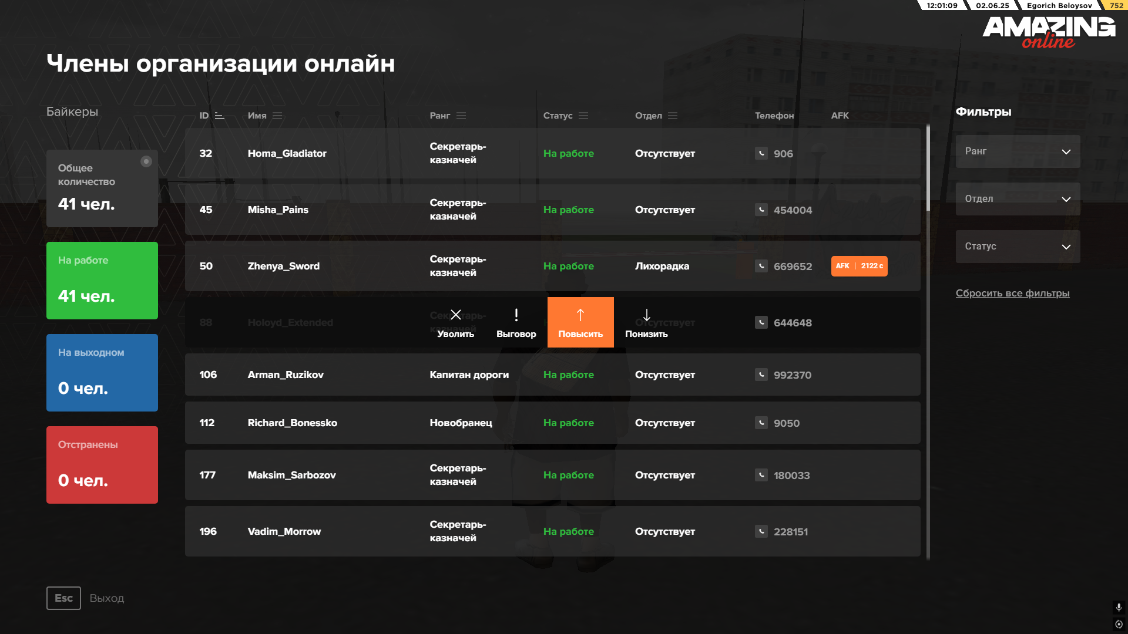Open the Ранг filter dropdown

pyautogui.click(x=1018, y=151)
